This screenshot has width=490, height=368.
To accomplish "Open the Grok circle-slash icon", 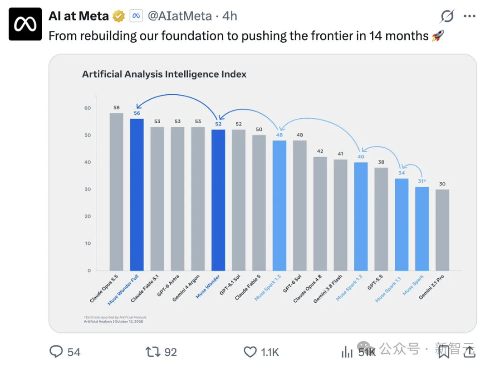I will [447, 16].
